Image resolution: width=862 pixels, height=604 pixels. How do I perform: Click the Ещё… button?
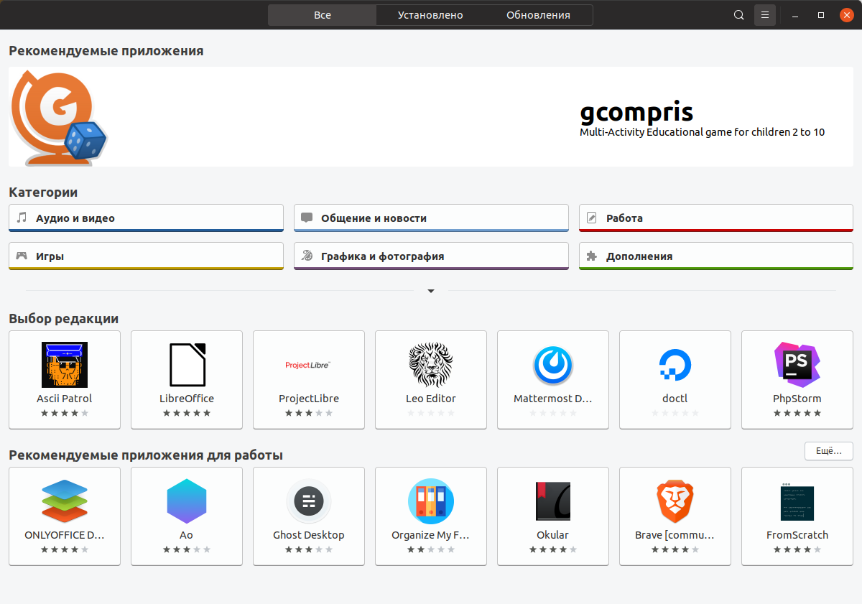[x=829, y=451]
